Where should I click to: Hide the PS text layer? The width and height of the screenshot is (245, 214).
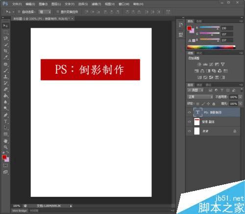pyautogui.click(x=190, y=112)
